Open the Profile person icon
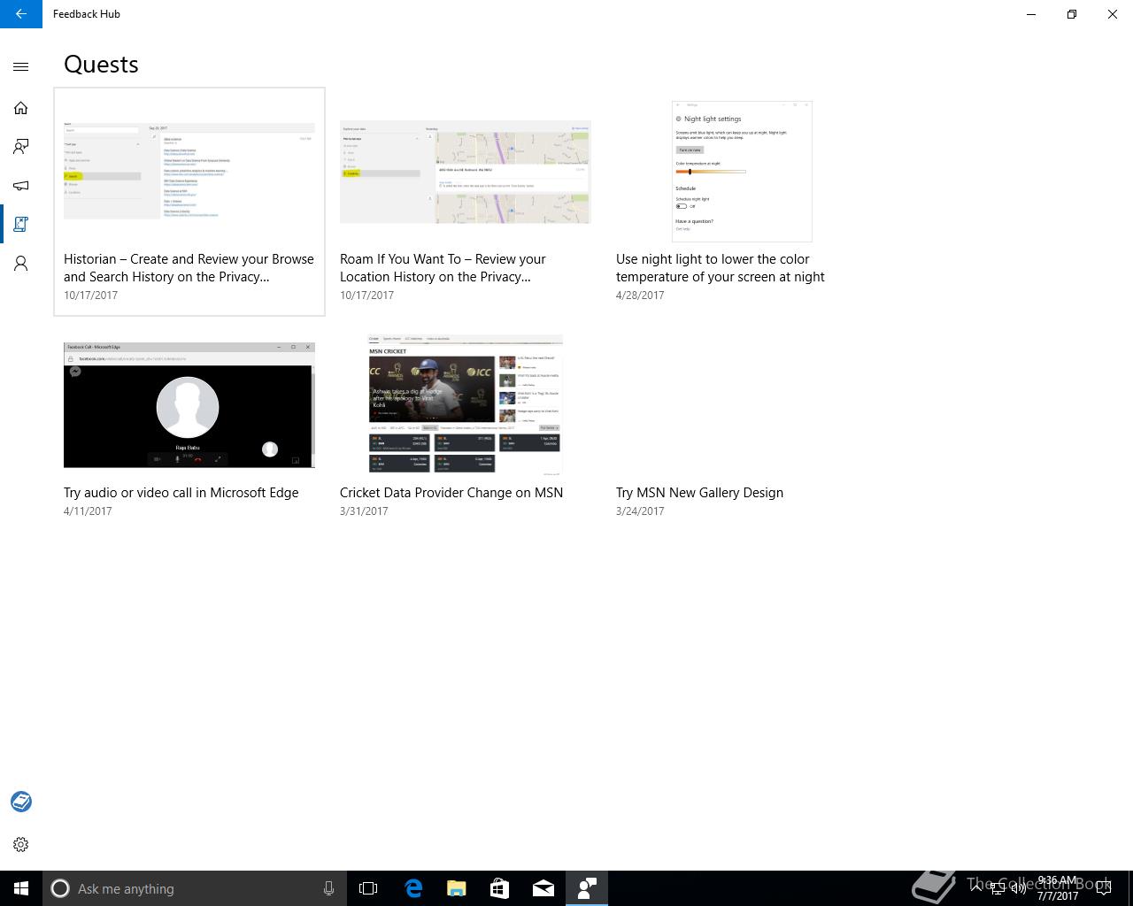The image size is (1133, 906). pyautogui.click(x=21, y=264)
